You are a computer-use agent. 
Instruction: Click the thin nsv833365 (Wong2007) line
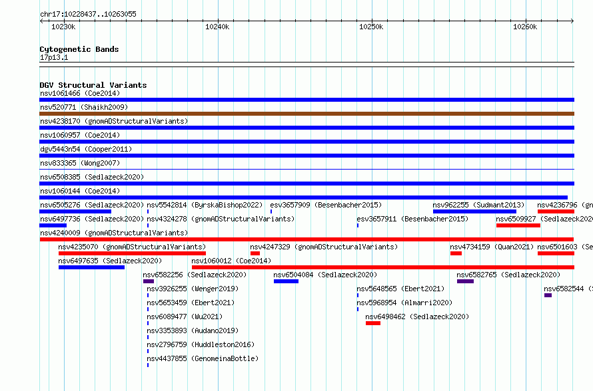[306, 170]
